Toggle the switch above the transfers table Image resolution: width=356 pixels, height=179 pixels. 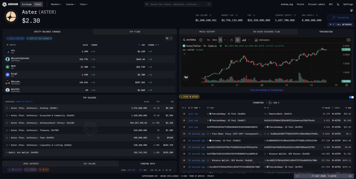click(x=351, y=97)
